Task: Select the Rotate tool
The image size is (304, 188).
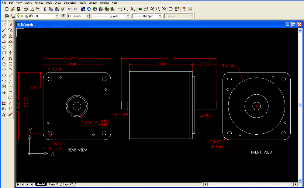Action: pos(10,59)
